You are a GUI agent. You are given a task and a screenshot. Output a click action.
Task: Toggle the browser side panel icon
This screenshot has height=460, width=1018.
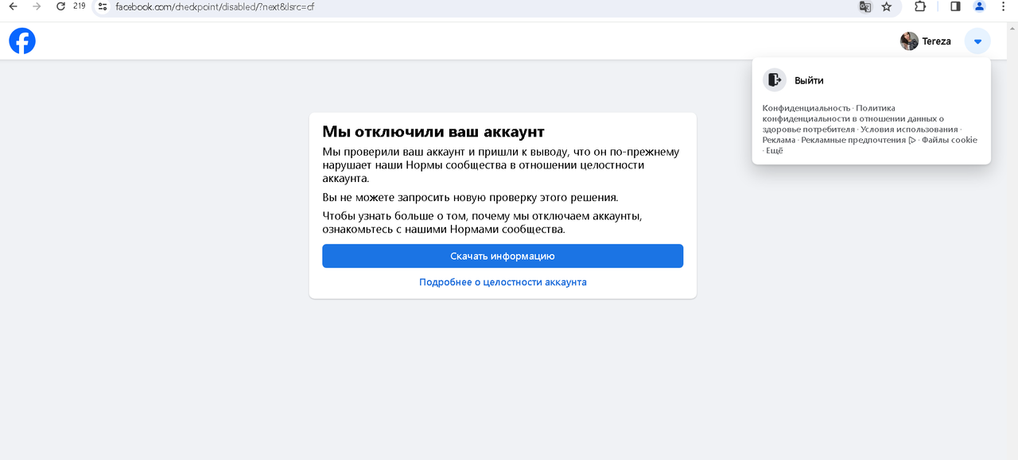(x=955, y=6)
